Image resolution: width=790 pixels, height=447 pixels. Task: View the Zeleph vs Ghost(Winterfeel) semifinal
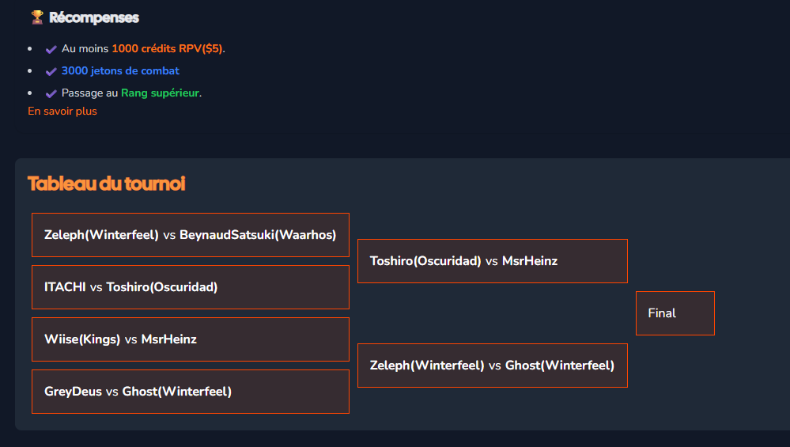(492, 366)
